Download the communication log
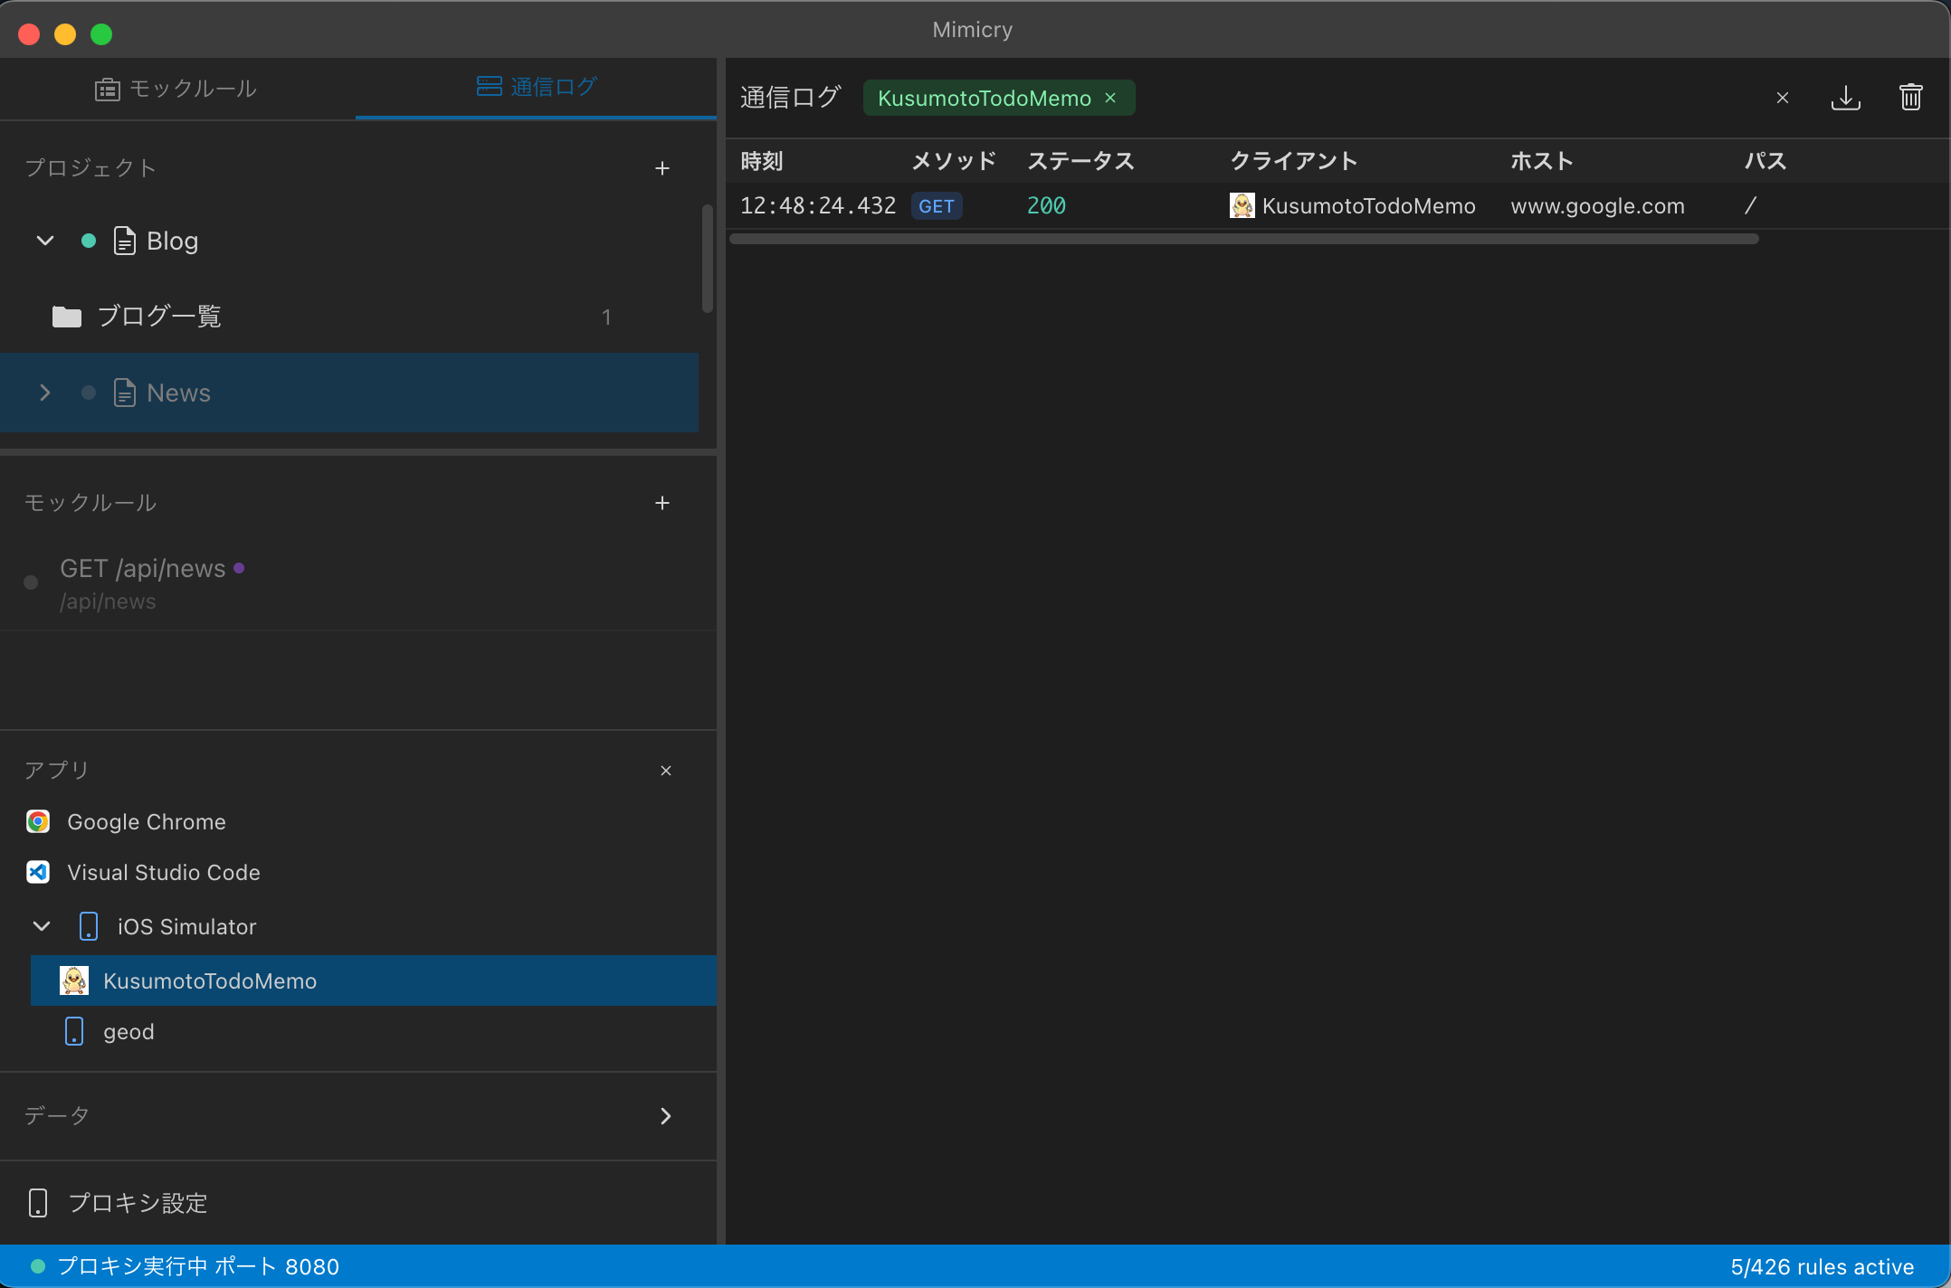 coord(1846,98)
